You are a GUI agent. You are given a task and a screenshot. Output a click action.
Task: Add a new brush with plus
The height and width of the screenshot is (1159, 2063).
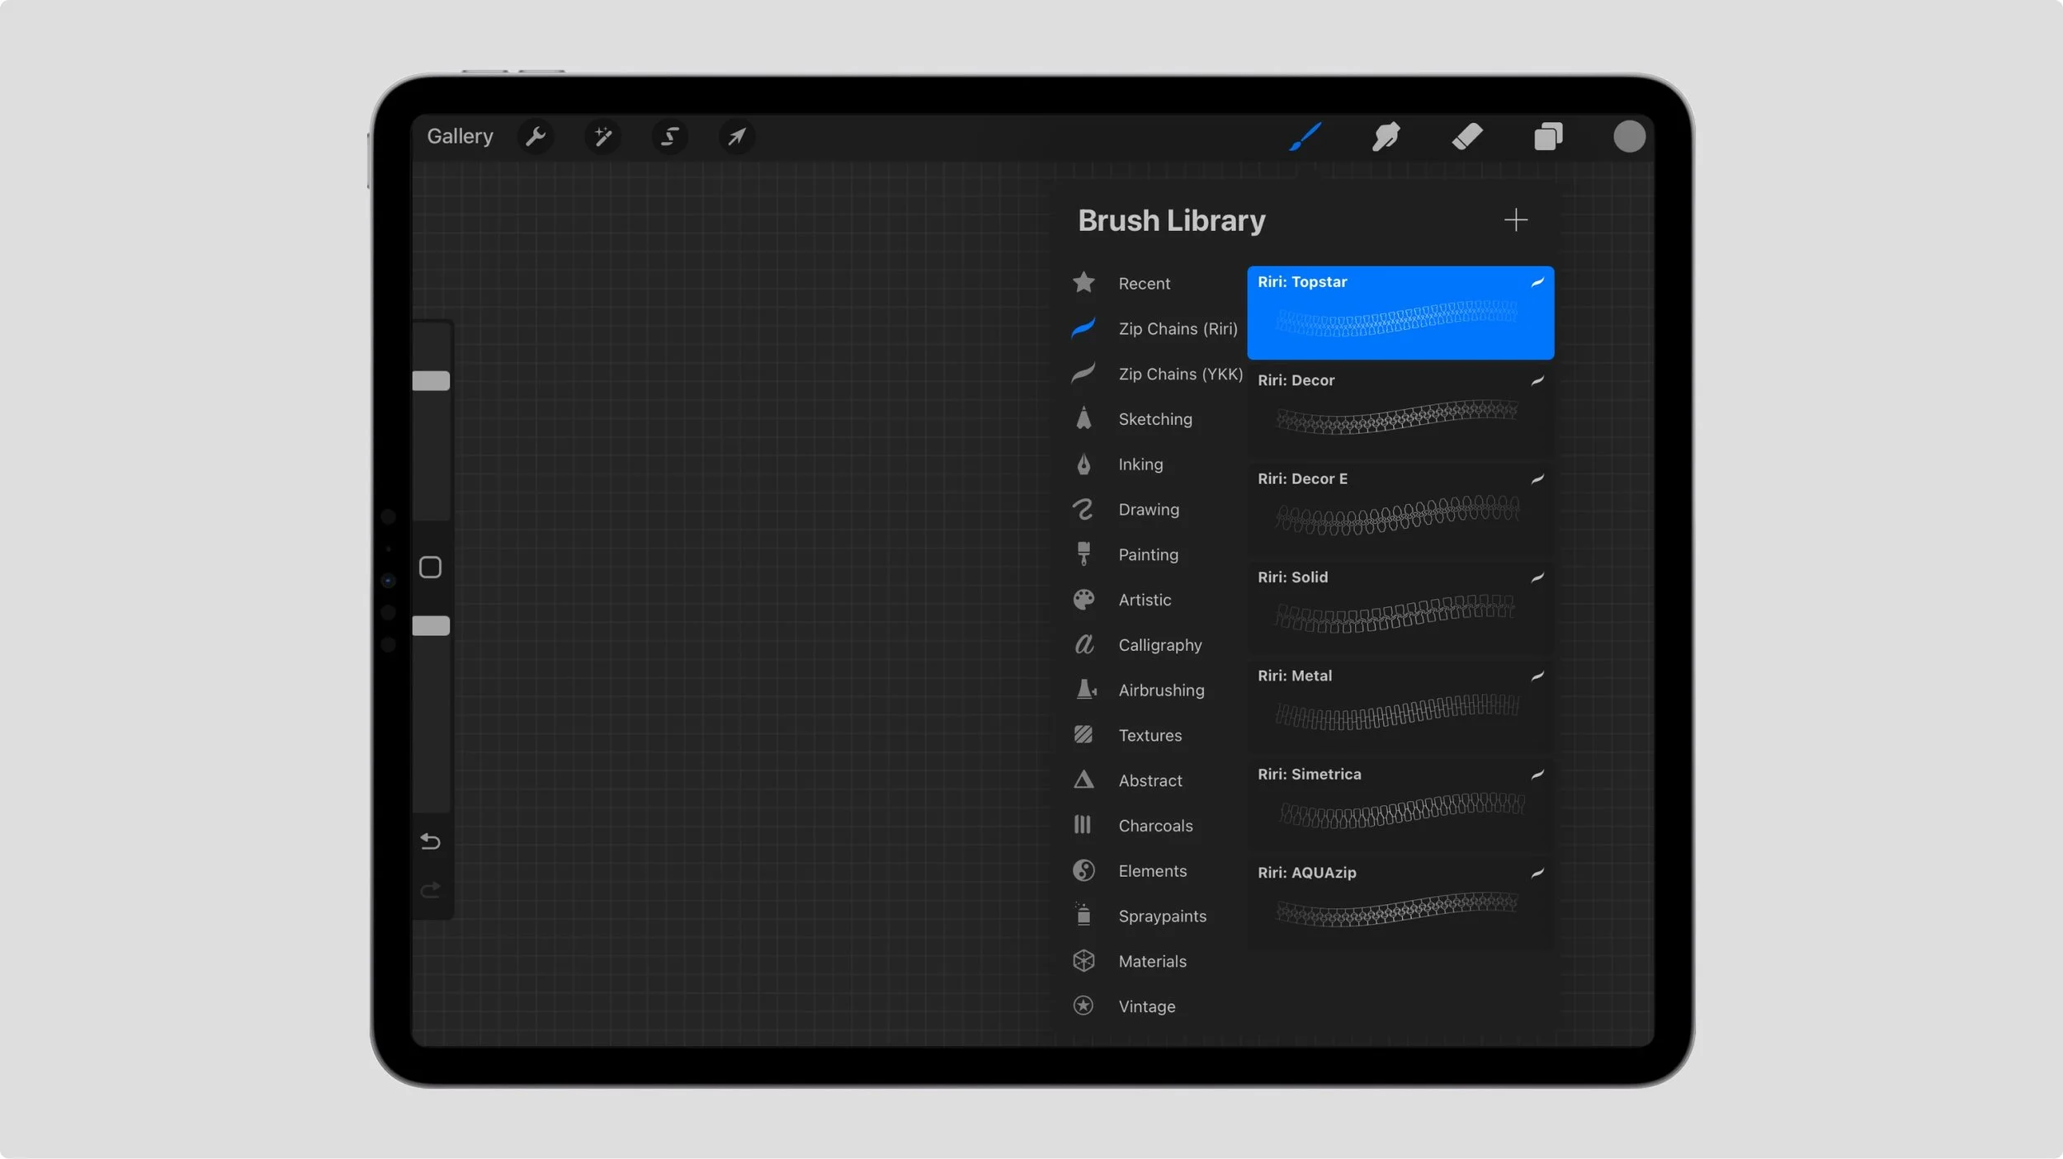click(1515, 220)
